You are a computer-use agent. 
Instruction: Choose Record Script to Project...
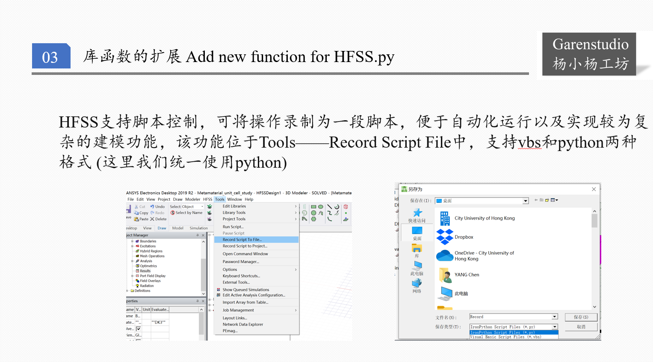click(256, 246)
